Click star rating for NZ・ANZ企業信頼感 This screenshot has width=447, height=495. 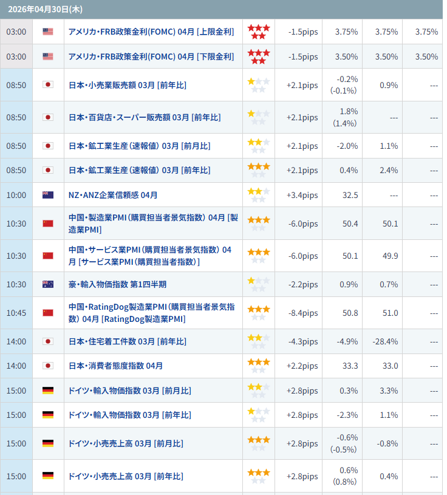point(258,195)
